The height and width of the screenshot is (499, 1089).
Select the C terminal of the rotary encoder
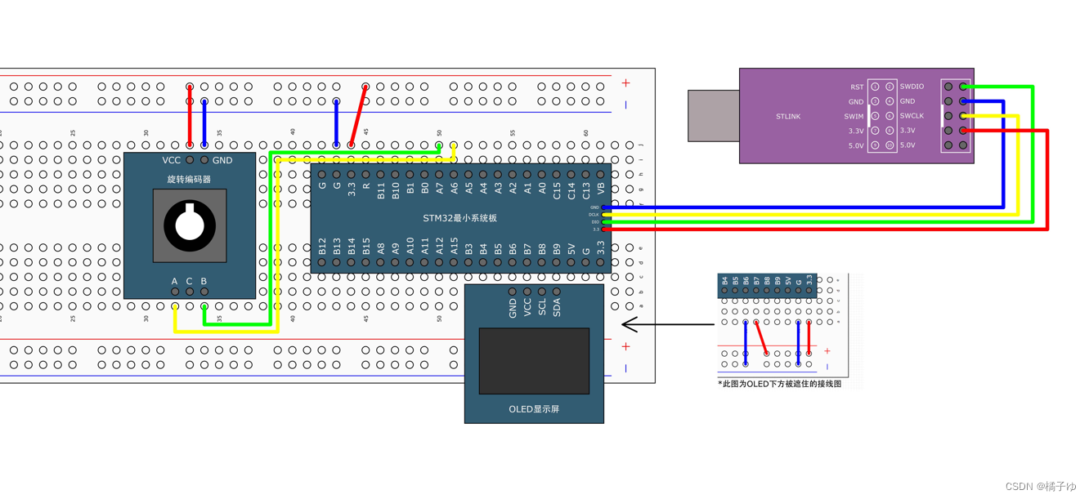tap(189, 292)
